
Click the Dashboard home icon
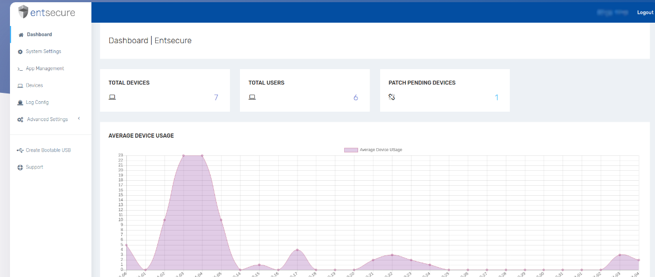[x=21, y=35]
